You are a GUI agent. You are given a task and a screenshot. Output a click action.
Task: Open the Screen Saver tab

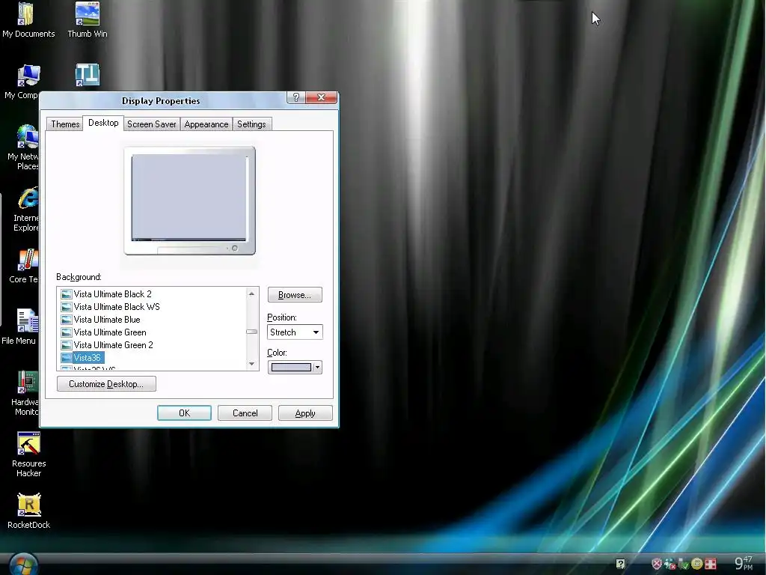tap(151, 124)
